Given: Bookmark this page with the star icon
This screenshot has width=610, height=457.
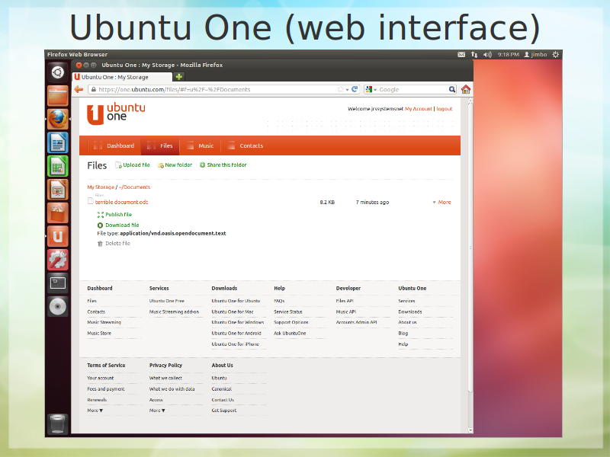Looking at the screenshot, I should pyautogui.click(x=340, y=89).
